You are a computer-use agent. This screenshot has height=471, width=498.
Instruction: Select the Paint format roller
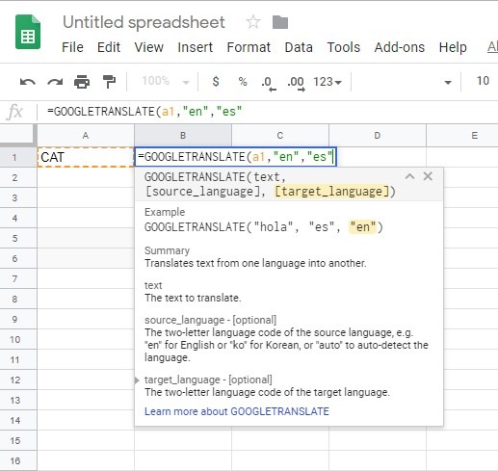[x=109, y=82]
